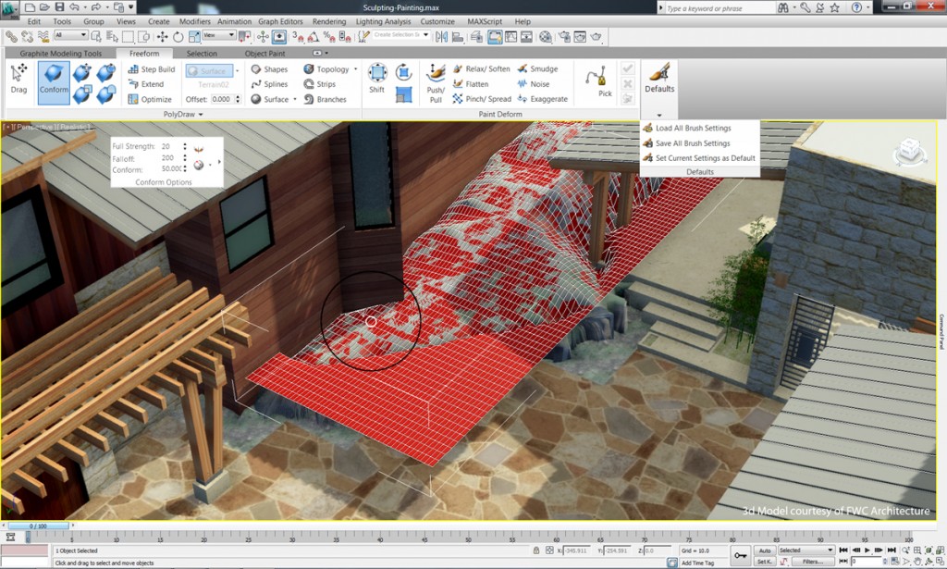This screenshot has height=569, width=947.
Task: Select the Drag tool in PolyDraw
Action: point(18,78)
